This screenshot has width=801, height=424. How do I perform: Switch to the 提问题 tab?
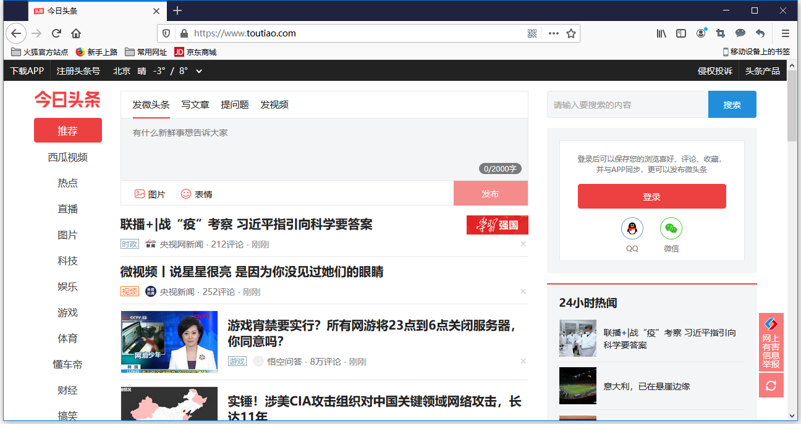coord(235,104)
